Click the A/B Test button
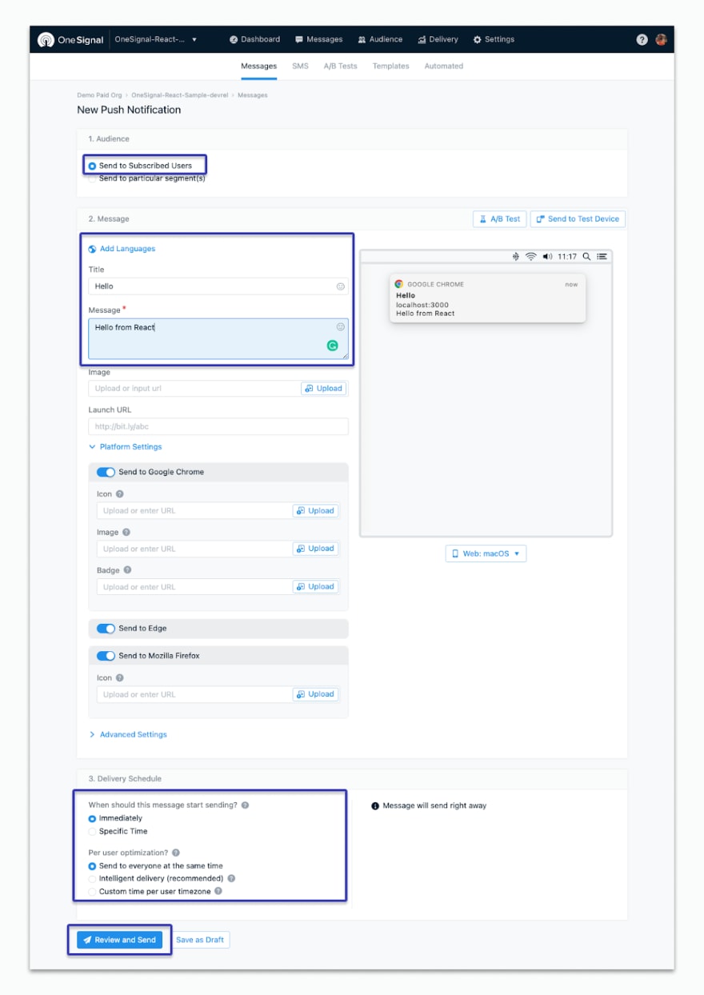 pyautogui.click(x=499, y=218)
